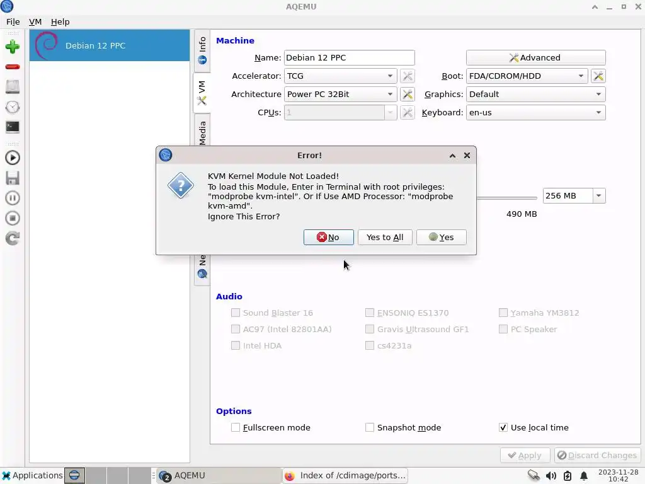
Task: Open the Help menu
Action: (60, 22)
